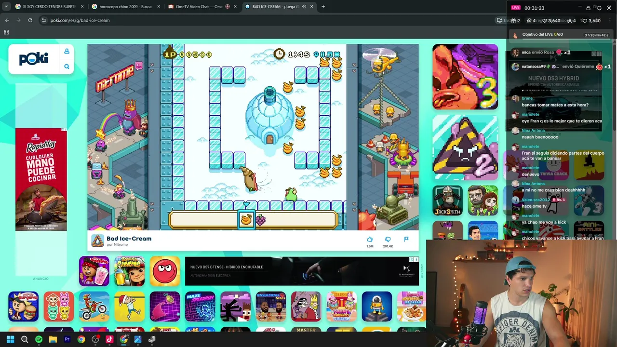Viewport: 617px width, 347px height.
Task: Mute the BAD ICE-CREAM tab speaker icon
Action: click(304, 7)
